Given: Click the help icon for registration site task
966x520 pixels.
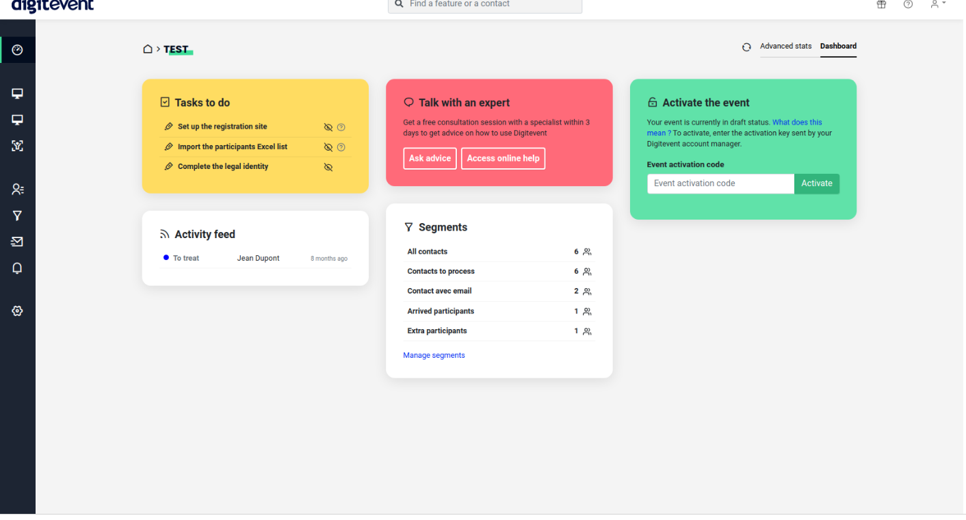Looking at the screenshot, I should 341,127.
